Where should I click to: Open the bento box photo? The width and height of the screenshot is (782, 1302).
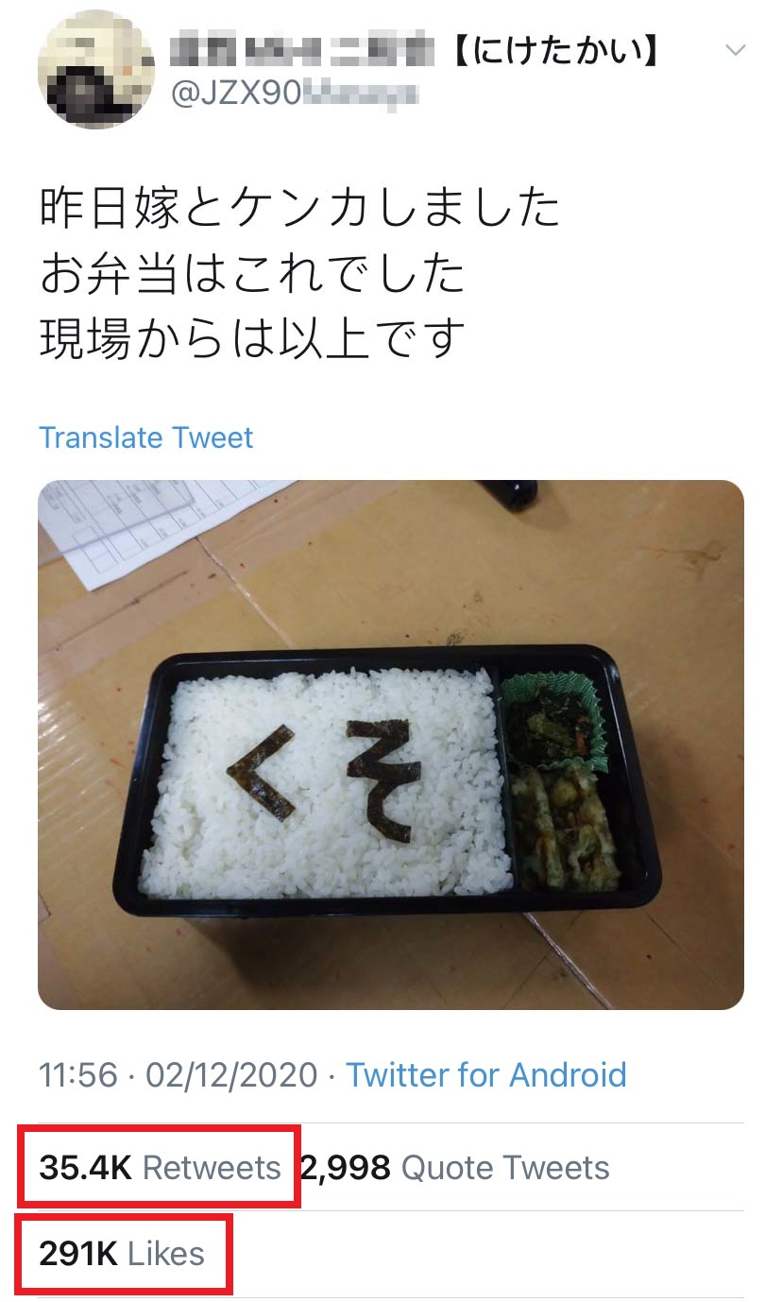click(x=391, y=745)
